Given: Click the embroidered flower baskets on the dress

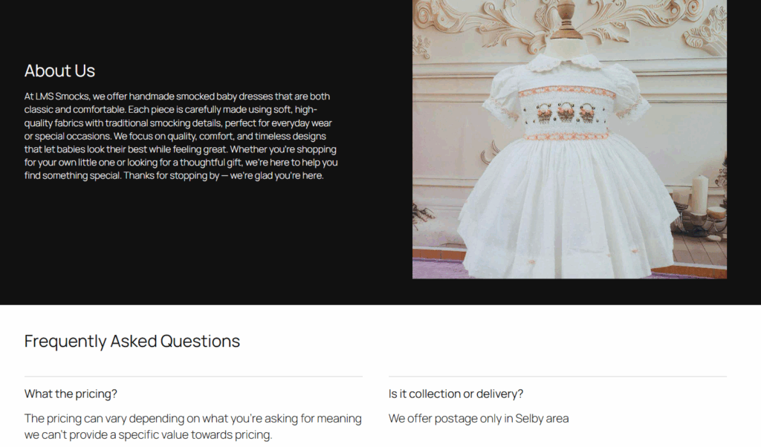Looking at the screenshot, I should pyautogui.click(x=566, y=114).
